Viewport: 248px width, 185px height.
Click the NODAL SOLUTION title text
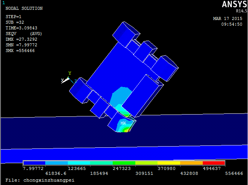click(x=24, y=8)
